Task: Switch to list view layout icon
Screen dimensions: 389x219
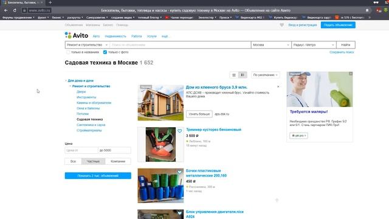Action: click(x=243, y=75)
